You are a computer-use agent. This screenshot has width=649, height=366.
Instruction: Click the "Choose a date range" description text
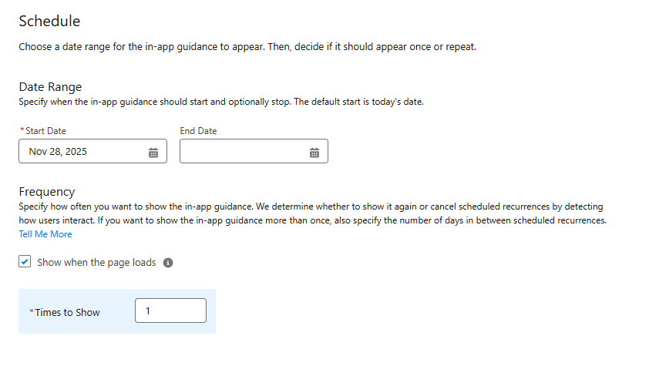247,47
